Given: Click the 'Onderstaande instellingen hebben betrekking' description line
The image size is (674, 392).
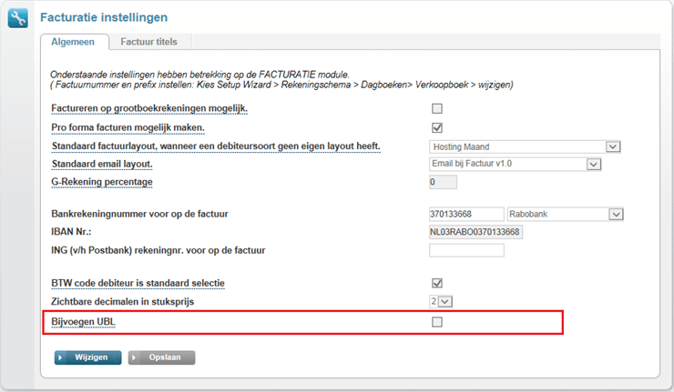Looking at the screenshot, I should tap(199, 75).
